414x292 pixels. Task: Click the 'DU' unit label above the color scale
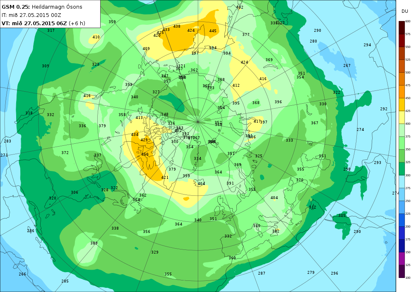click(404, 11)
